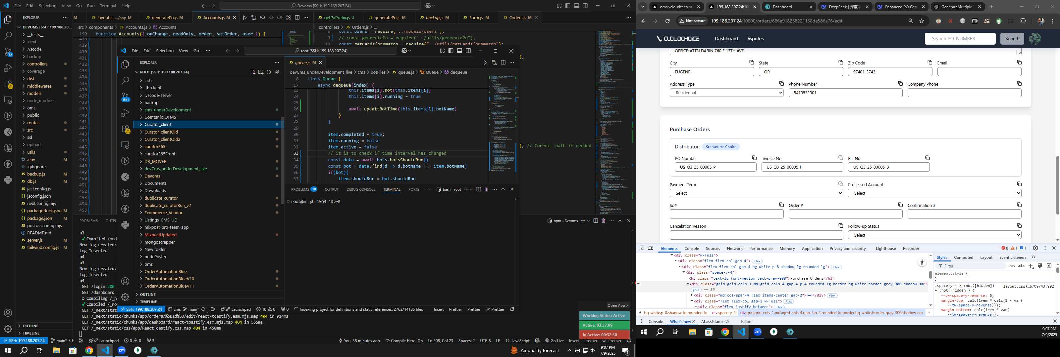Viewport: 1060px width, 357px height.
Task: Split the queue.js editor to the right
Action: 503,62
